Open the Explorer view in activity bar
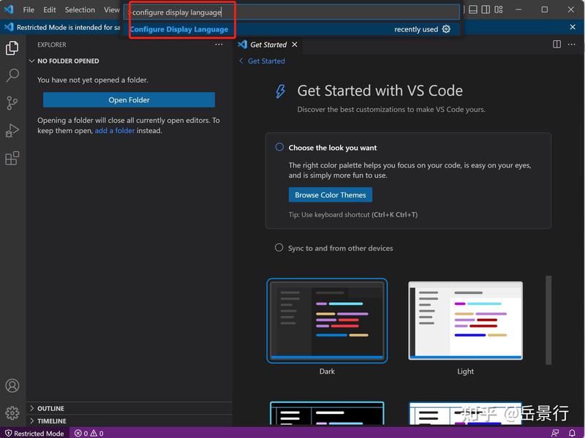This screenshot has width=585, height=438. click(x=12, y=48)
